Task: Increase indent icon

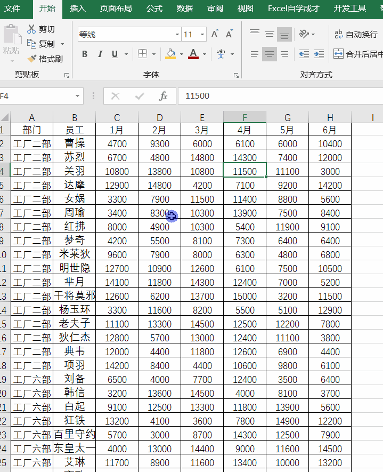Action: (319, 54)
